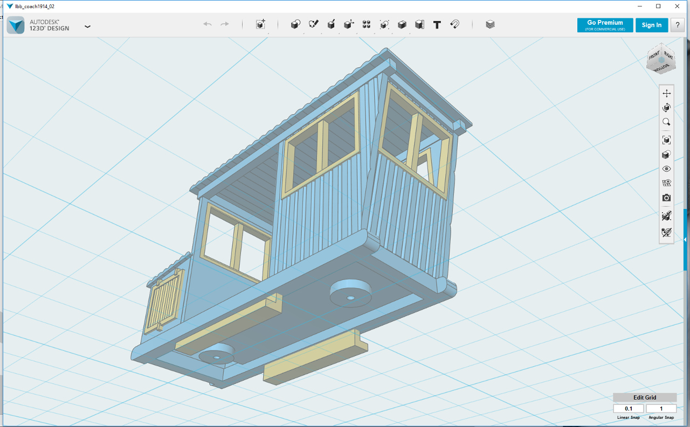Redo the last undone action

225,24
